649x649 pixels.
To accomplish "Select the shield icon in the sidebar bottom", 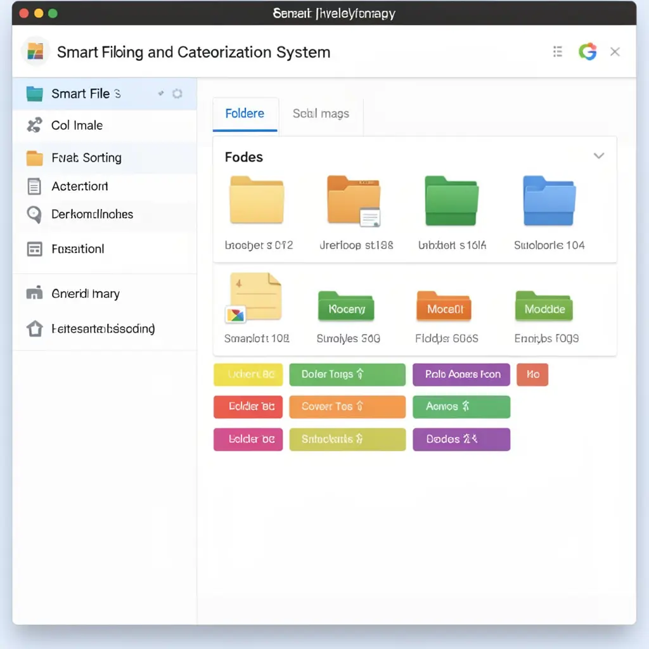I will pyautogui.click(x=34, y=329).
